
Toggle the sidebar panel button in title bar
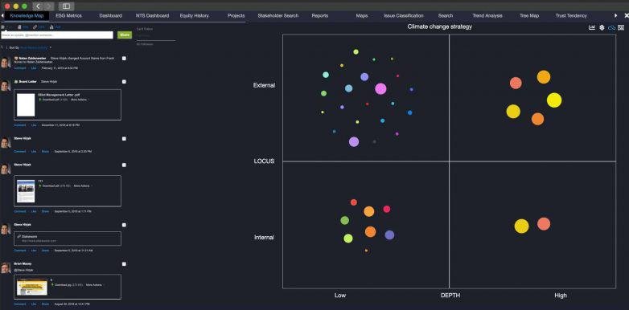[66, 6]
